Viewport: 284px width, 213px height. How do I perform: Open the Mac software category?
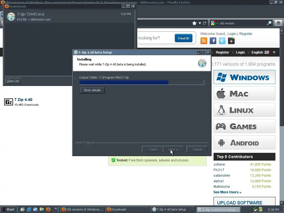tap(244, 93)
